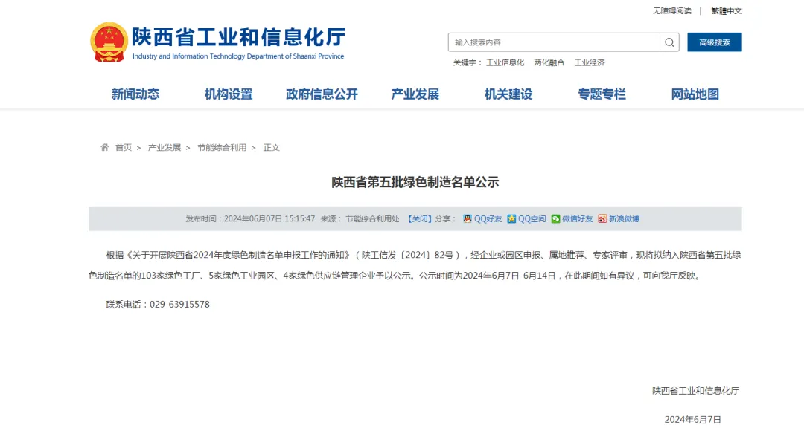The height and width of the screenshot is (448, 804).
Task: Click the magnifier icon to search
Action: [669, 42]
